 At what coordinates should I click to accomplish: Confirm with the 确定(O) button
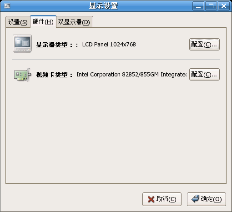207,199
